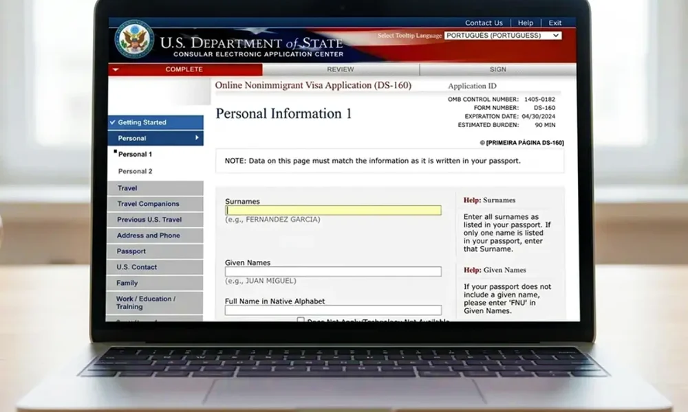Open the Family sidebar section
Viewport: 688px width, 412px height.
(x=155, y=283)
